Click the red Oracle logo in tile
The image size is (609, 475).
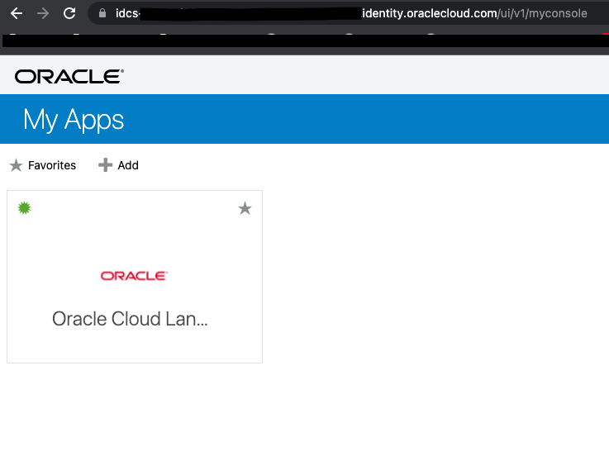(134, 276)
